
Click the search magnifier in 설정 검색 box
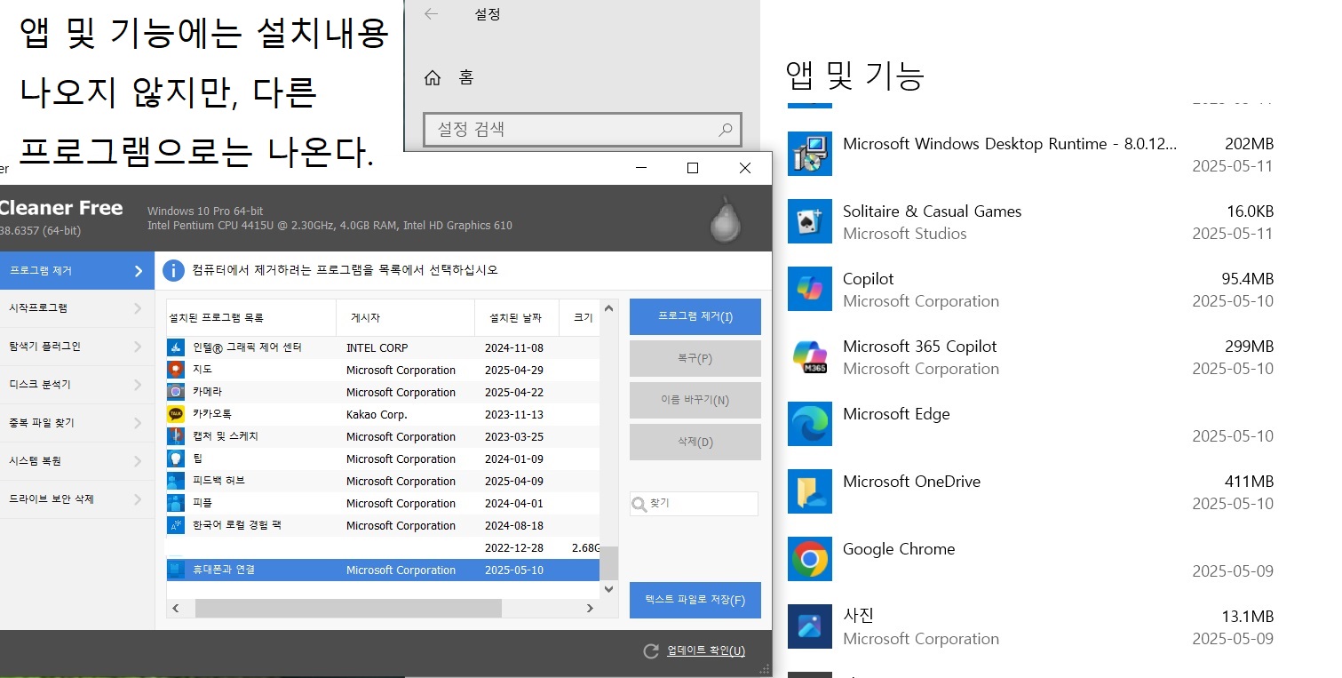click(x=726, y=130)
